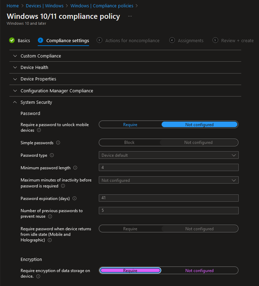Screen dimensions: 259x286
Task: Collapse the System Security section
Action: pos(125,102)
